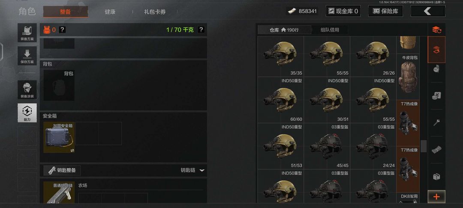Click the help question mark beside 70 千克
Image resolution: width=463 pixels, height=208 pixels.
point(201,30)
